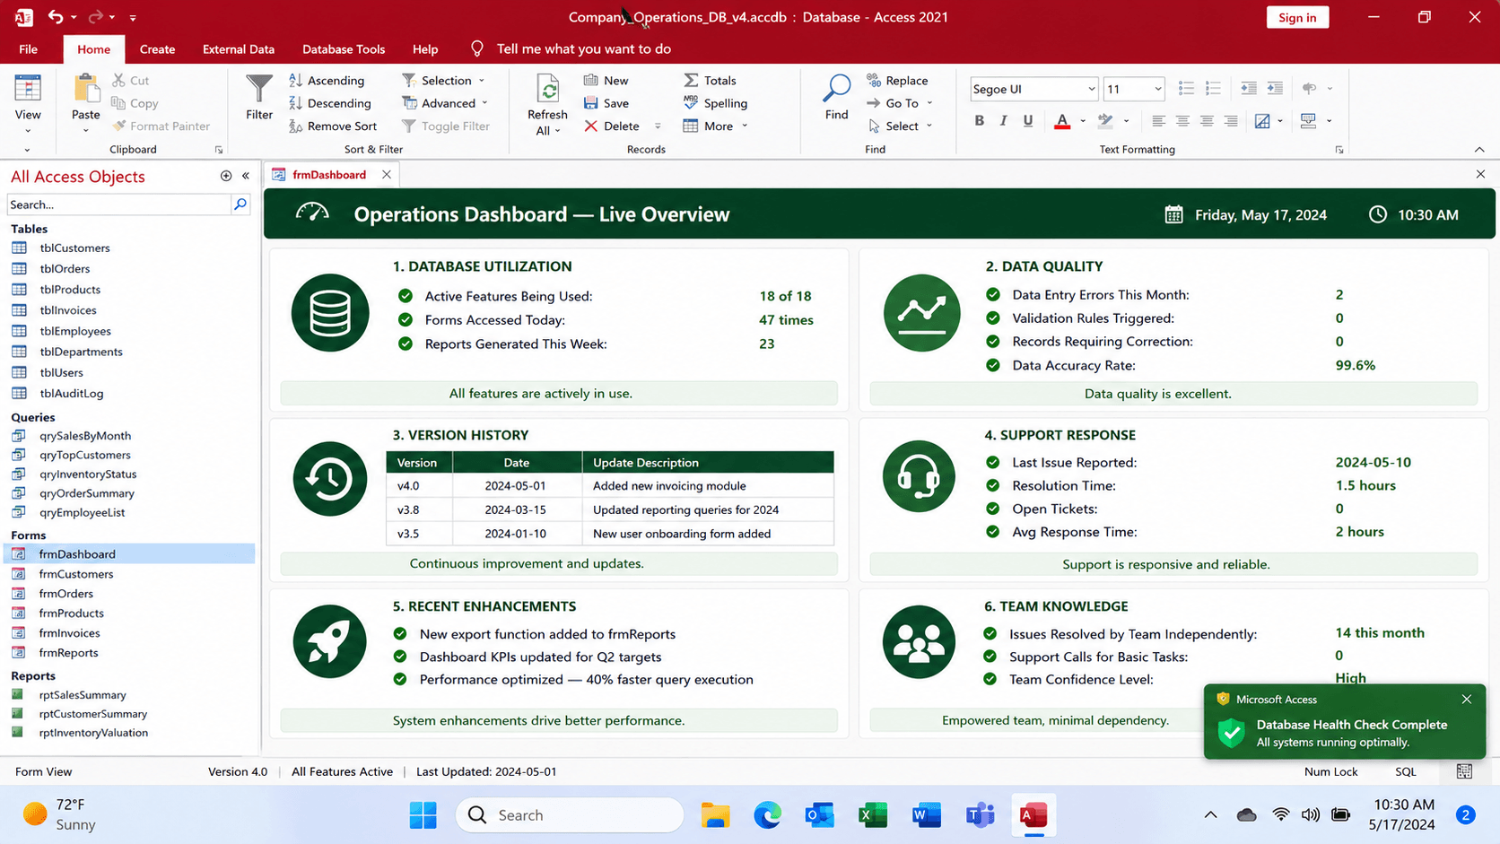This screenshot has height=844, width=1500.
Task: Click the Refresh All icon
Action: 547,89
